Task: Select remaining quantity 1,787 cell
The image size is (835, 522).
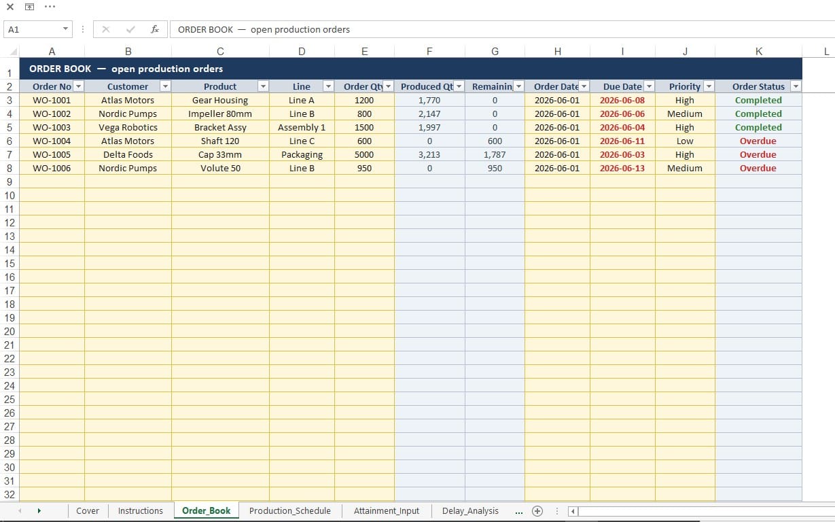Action: 495,154
